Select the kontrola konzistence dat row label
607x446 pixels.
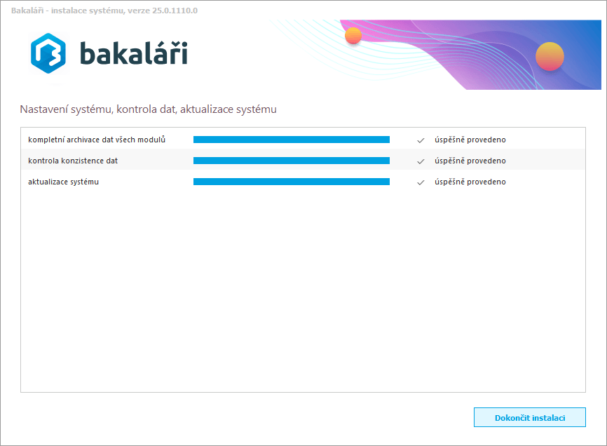[x=73, y=161]
